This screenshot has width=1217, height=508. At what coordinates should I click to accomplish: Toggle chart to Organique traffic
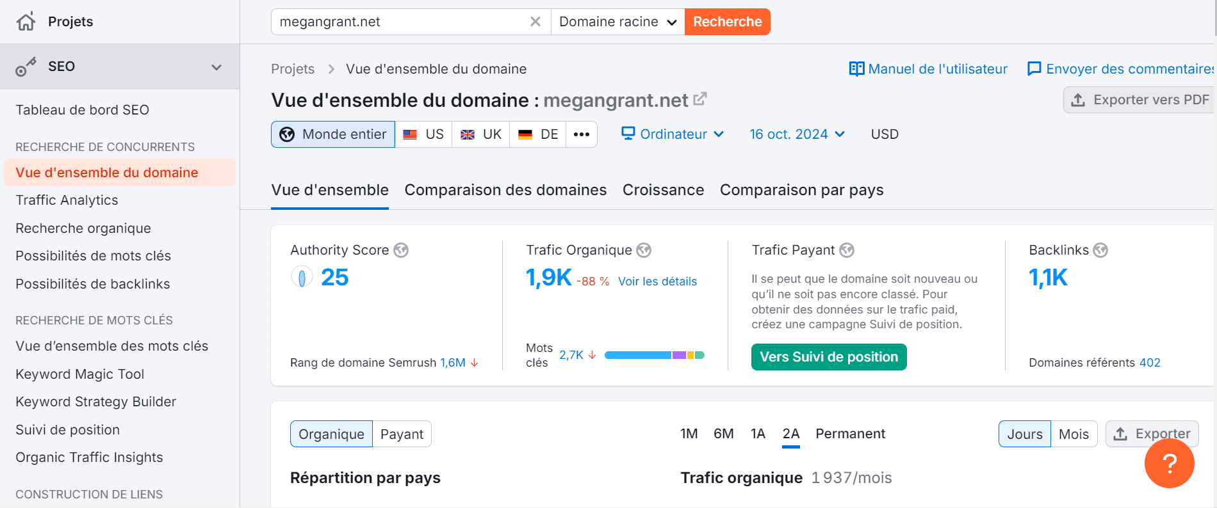pos(331,434)
